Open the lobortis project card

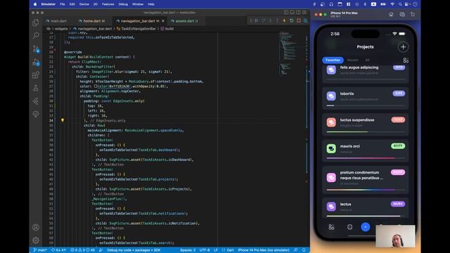pyautogui.click(x=365, y=98)
